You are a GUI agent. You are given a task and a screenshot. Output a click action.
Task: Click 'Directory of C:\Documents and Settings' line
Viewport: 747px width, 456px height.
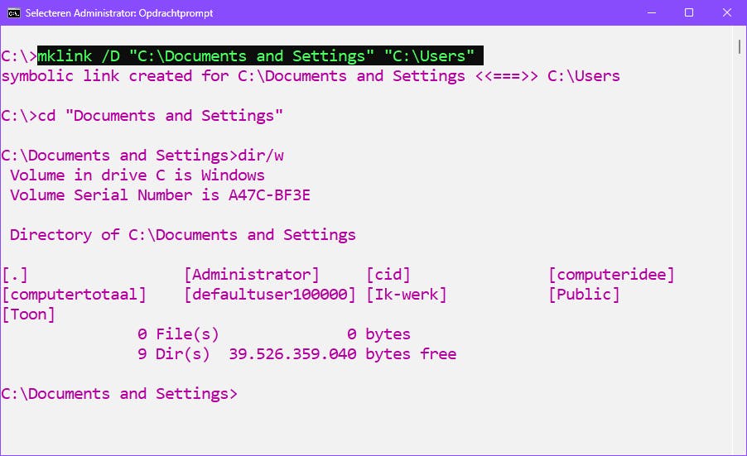coord(182,235)
